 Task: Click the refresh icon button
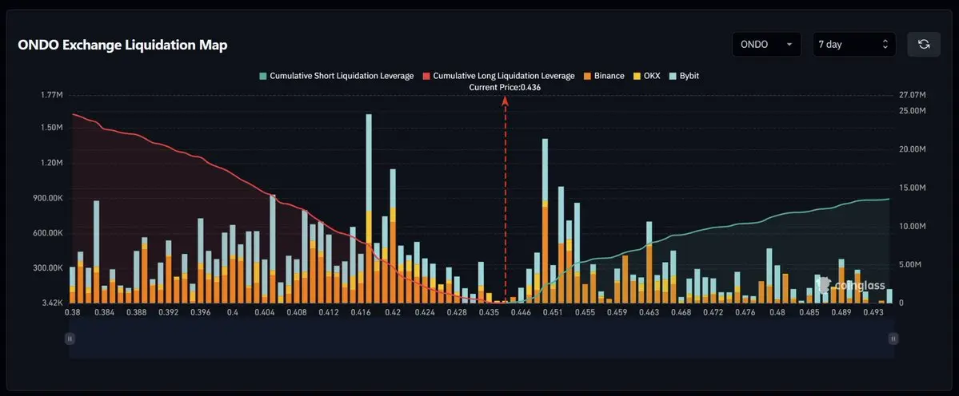click(x=924, y=45)
